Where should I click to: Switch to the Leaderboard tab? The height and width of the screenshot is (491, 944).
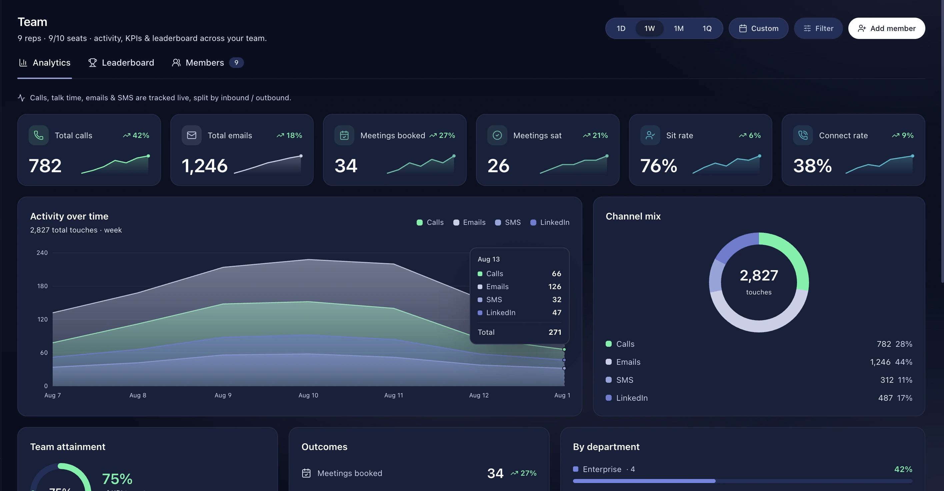[121, 63]
